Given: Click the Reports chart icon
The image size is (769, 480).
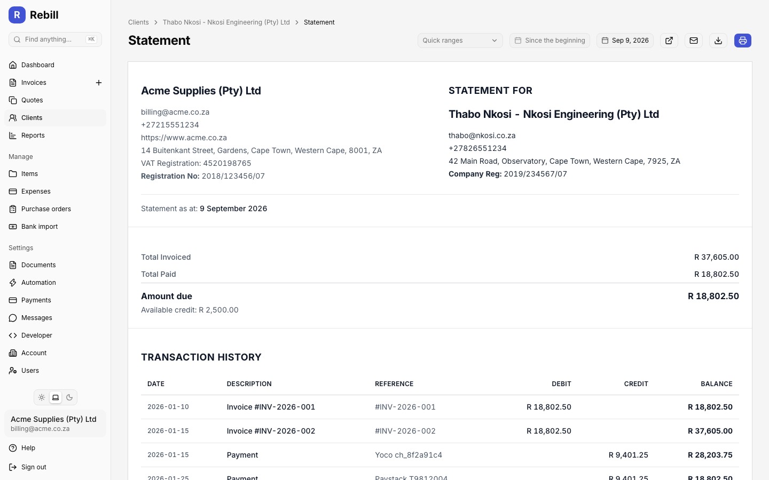Looking at the screenshot, I should 13,135.
